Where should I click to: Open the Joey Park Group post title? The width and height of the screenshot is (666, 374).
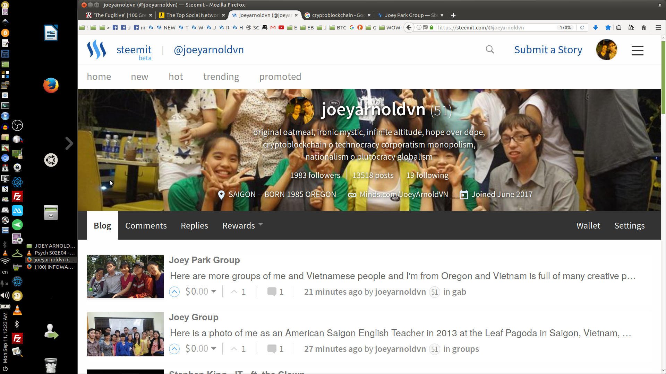pyautogui.click(x=204, y=260)
